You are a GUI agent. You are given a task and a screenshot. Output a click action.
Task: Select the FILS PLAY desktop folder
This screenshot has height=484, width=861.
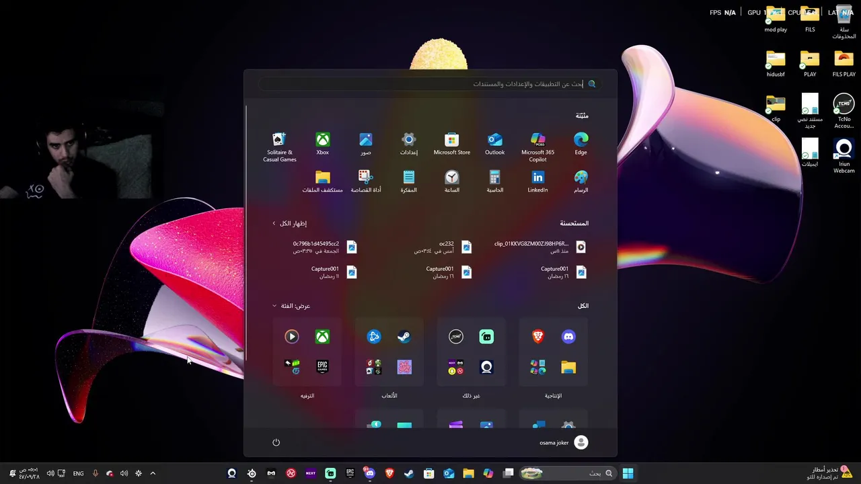[844, 64]
